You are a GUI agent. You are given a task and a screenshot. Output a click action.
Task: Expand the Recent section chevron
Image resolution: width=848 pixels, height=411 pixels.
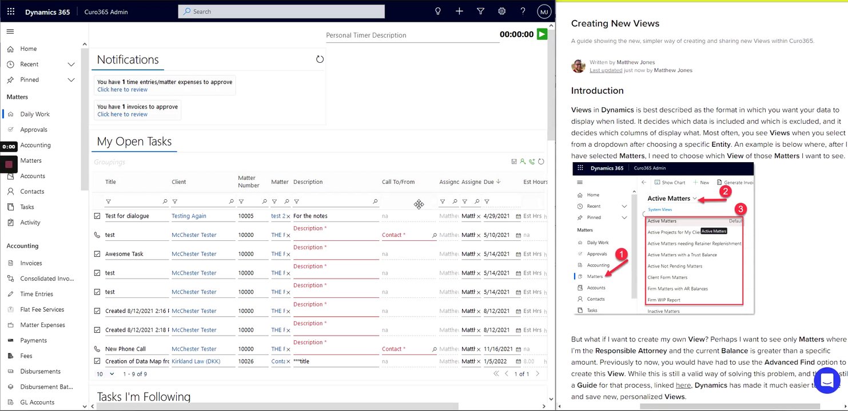(x=71, y=65)
